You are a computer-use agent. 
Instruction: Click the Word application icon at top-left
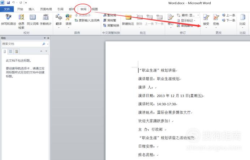click(x=3, y=3)
